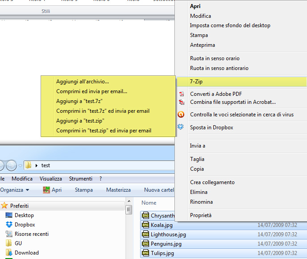Click the JPG icon of Koala.jpg
This screenshot has height=259, width=307.
[x=145, y=225]
